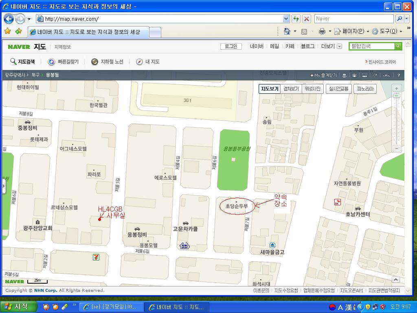417x313 pixels.
Task: Toggle 실시간교통 live traffic
Action: [338, 89]
